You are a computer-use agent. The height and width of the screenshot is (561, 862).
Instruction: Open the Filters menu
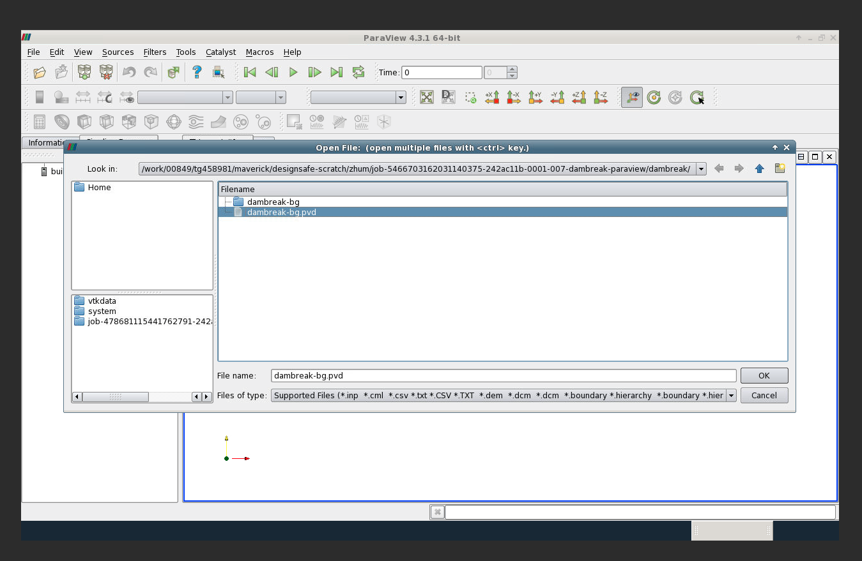pos(155,52)
